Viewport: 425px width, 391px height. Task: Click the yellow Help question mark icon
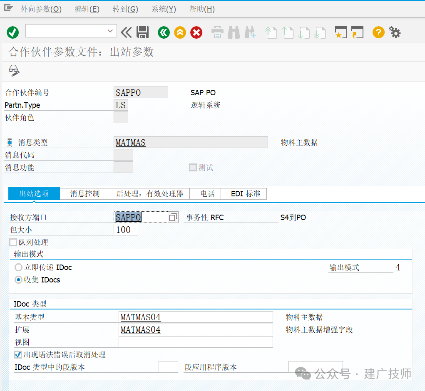[x=378, y=32]
